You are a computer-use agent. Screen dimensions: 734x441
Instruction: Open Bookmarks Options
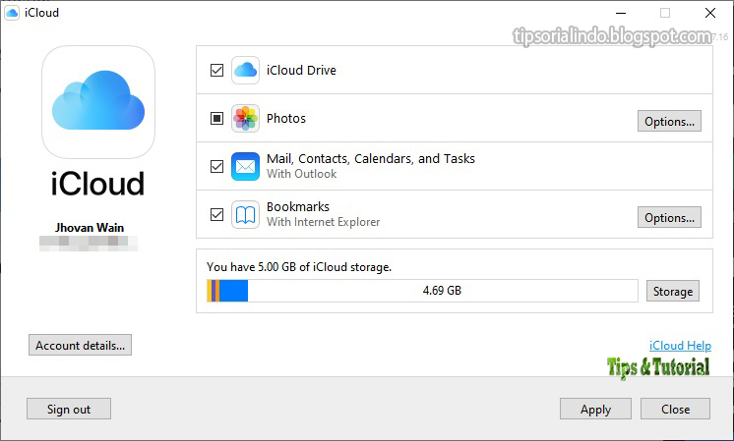[x=669, y=217]
